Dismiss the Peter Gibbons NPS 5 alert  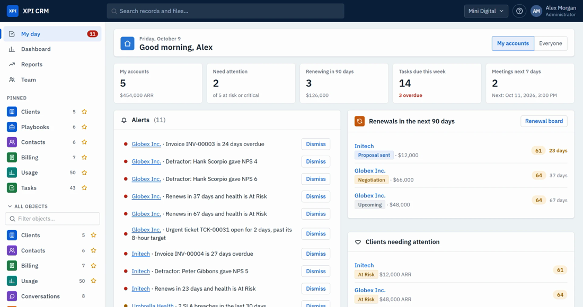[x=316, y=272]
